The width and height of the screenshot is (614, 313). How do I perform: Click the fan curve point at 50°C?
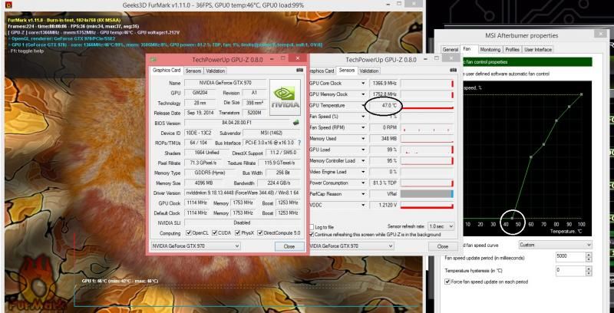(512, 216)
